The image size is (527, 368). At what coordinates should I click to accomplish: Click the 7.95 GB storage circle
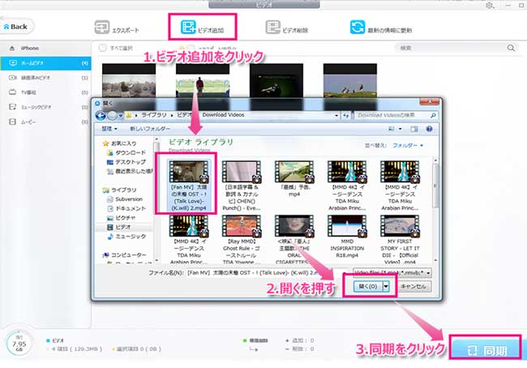click(x=19, y=344)
